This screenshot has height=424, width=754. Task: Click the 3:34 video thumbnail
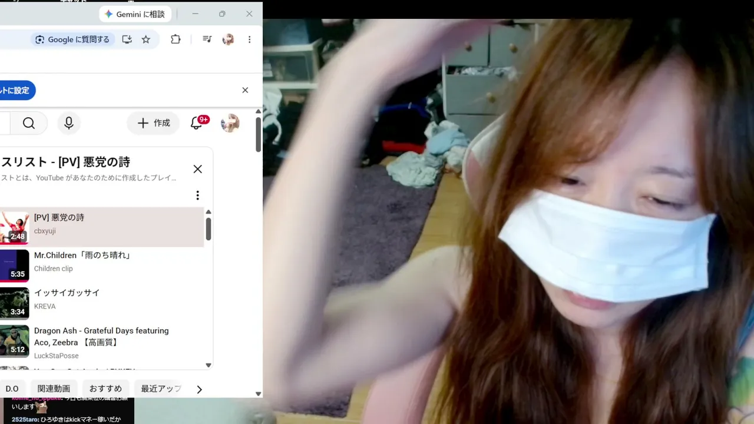coord(14,303)
